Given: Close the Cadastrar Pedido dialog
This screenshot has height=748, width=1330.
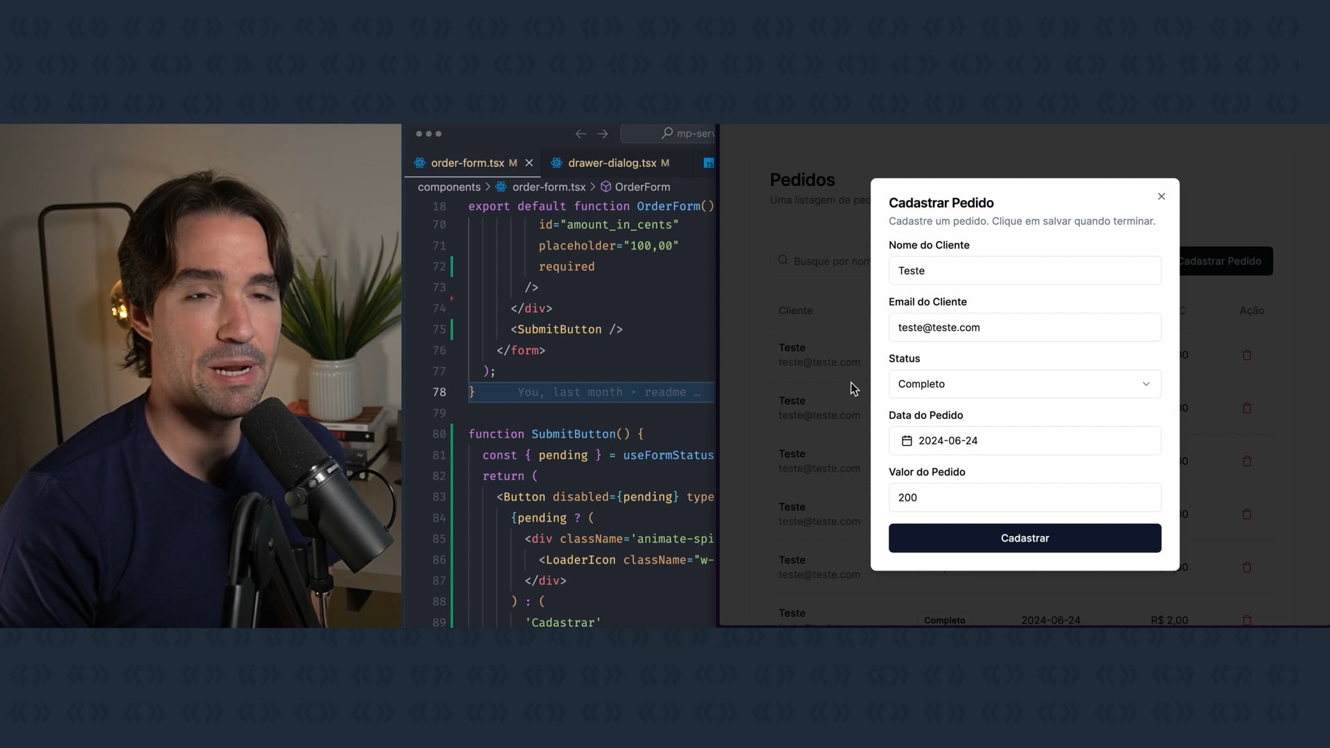Looking at the screenshot, I should [x=1162, y=197].
